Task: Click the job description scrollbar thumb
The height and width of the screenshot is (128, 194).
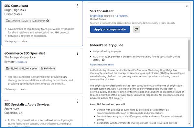Action: (189, 55)
